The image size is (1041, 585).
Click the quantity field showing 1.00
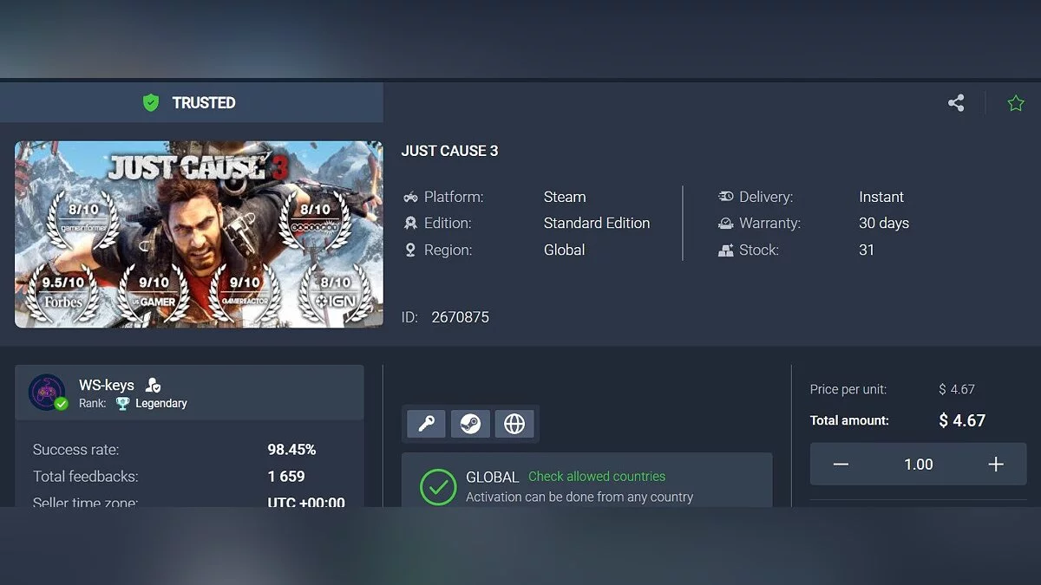[x=919, y=465]
